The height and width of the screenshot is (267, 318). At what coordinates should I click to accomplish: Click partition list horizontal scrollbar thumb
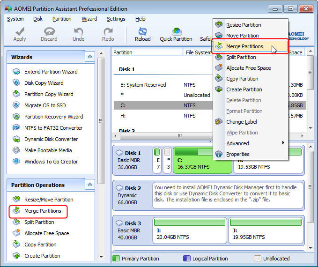179,136
